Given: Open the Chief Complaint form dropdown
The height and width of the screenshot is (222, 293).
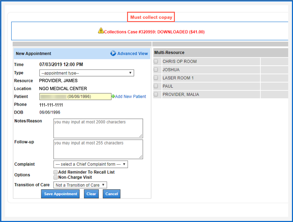Looking at the screenshot, I should click(x=90, y=164).
